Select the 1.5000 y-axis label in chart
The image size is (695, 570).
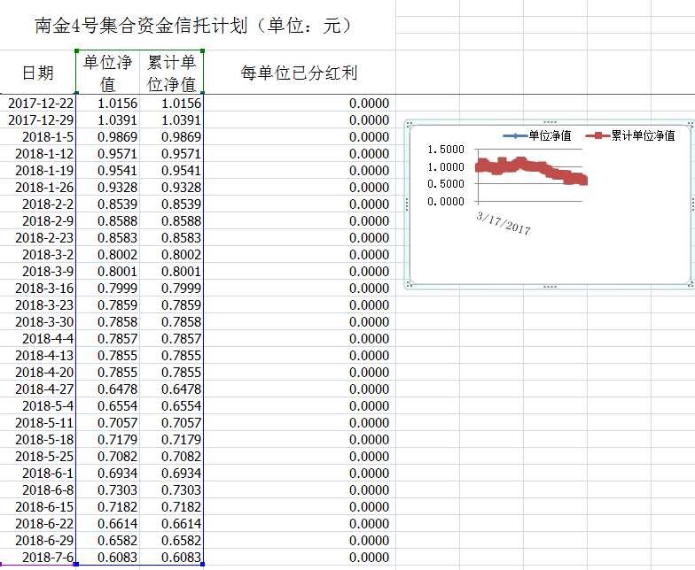pyautogui.click(x=444, y=150)
